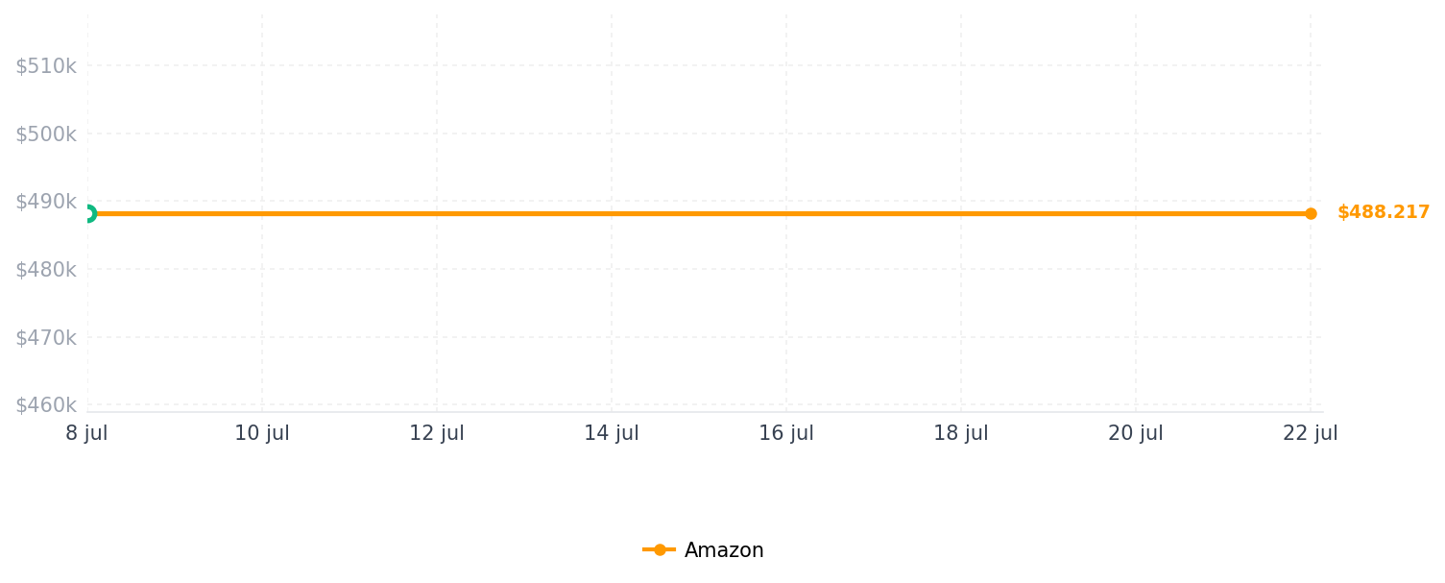Screen dimensions: 1445x583
Task: Click the 22 jul date tick label
Action: click(x=1311, y=434)
